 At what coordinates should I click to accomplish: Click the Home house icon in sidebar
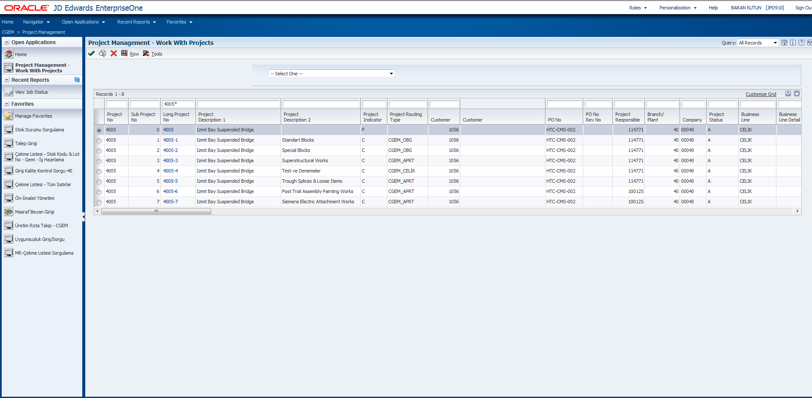tap(9, 54)
